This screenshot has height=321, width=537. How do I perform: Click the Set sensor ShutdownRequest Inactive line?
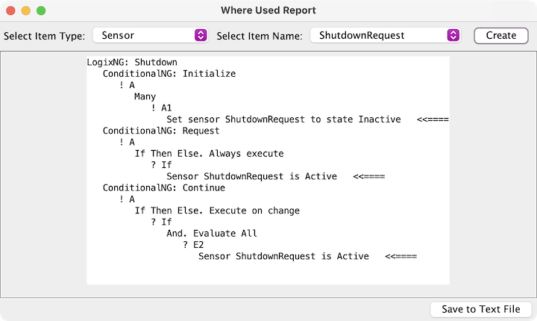point(283,119)
